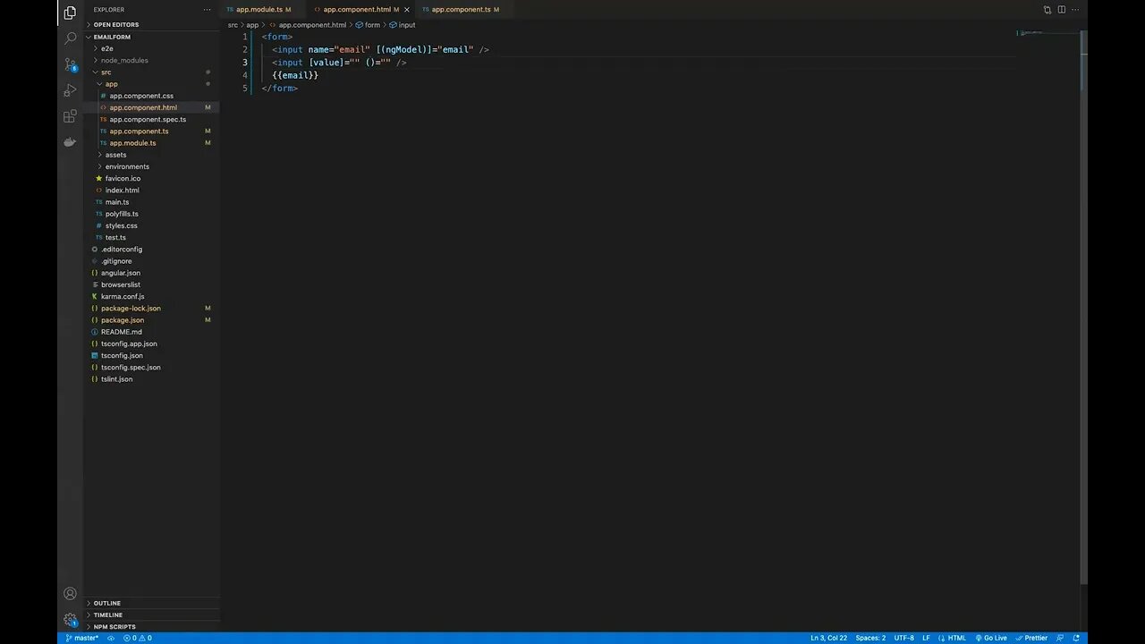Open index.html file
Viewport: 1145px width, 644px height.
coord(152,190)
